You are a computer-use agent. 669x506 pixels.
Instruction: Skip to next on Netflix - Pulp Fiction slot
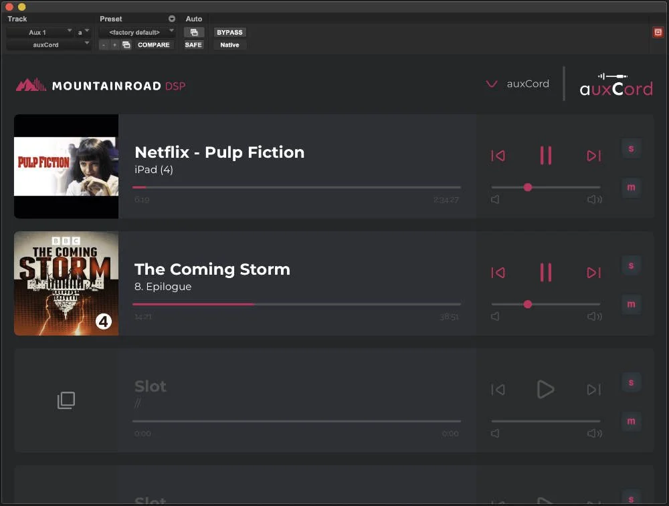pos(594,156)
